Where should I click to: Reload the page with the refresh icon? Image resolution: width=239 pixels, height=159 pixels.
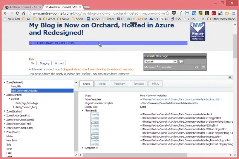tap(17, 13)
